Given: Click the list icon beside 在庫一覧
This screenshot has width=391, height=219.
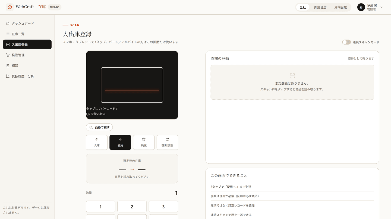Looking at the screenshot, I should (8, 34).
